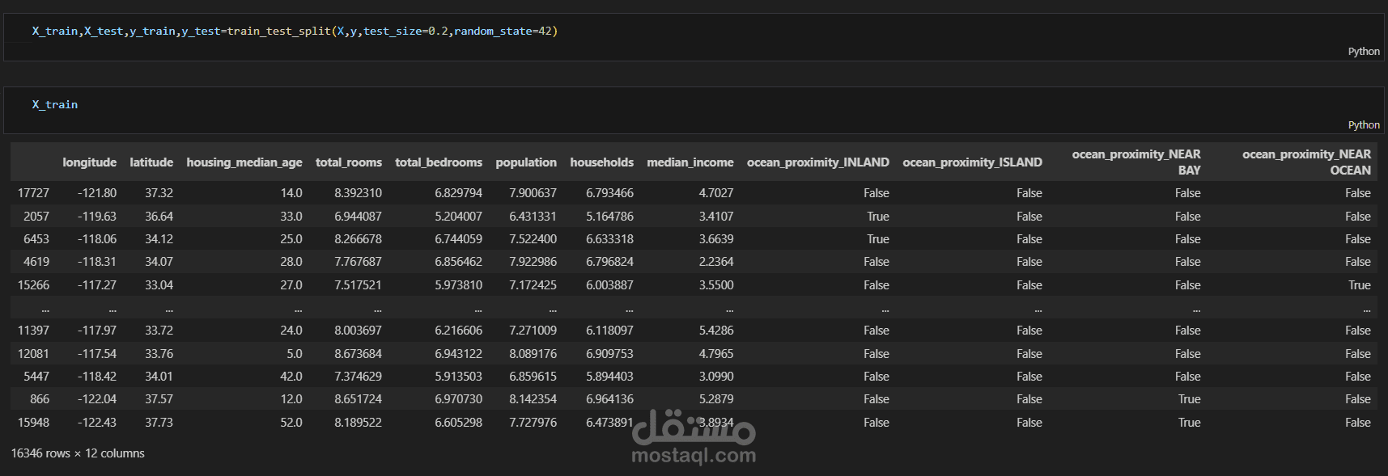
Task: Click the 16346 rows × 12 columns summary
Action: tap(78, 453)
